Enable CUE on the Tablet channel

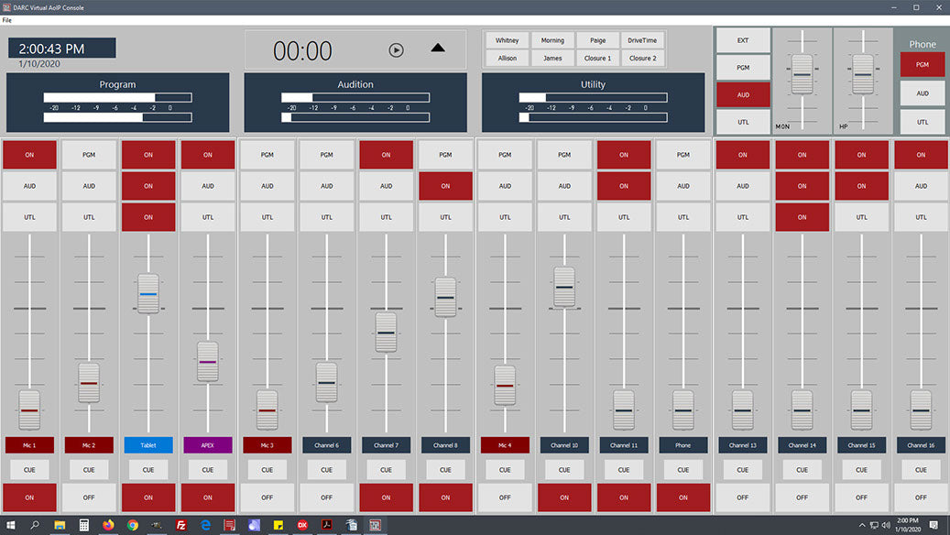click(x=148, y=470)
